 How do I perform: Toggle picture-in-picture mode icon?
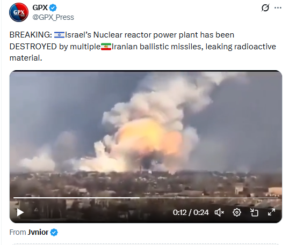pyautogui.click(x=254, y=212)
